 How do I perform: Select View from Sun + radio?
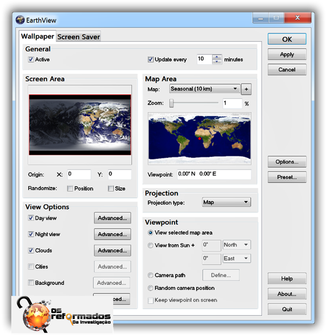[151, 245]
